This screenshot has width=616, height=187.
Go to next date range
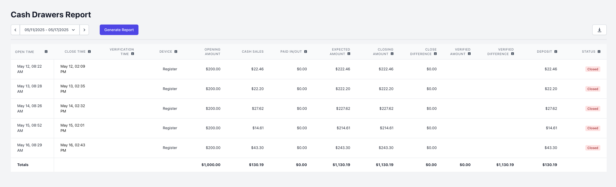click(84, 30)
